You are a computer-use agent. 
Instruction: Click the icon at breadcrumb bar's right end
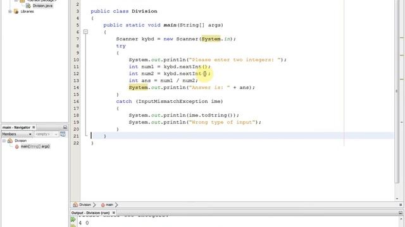tap(401, 204)
